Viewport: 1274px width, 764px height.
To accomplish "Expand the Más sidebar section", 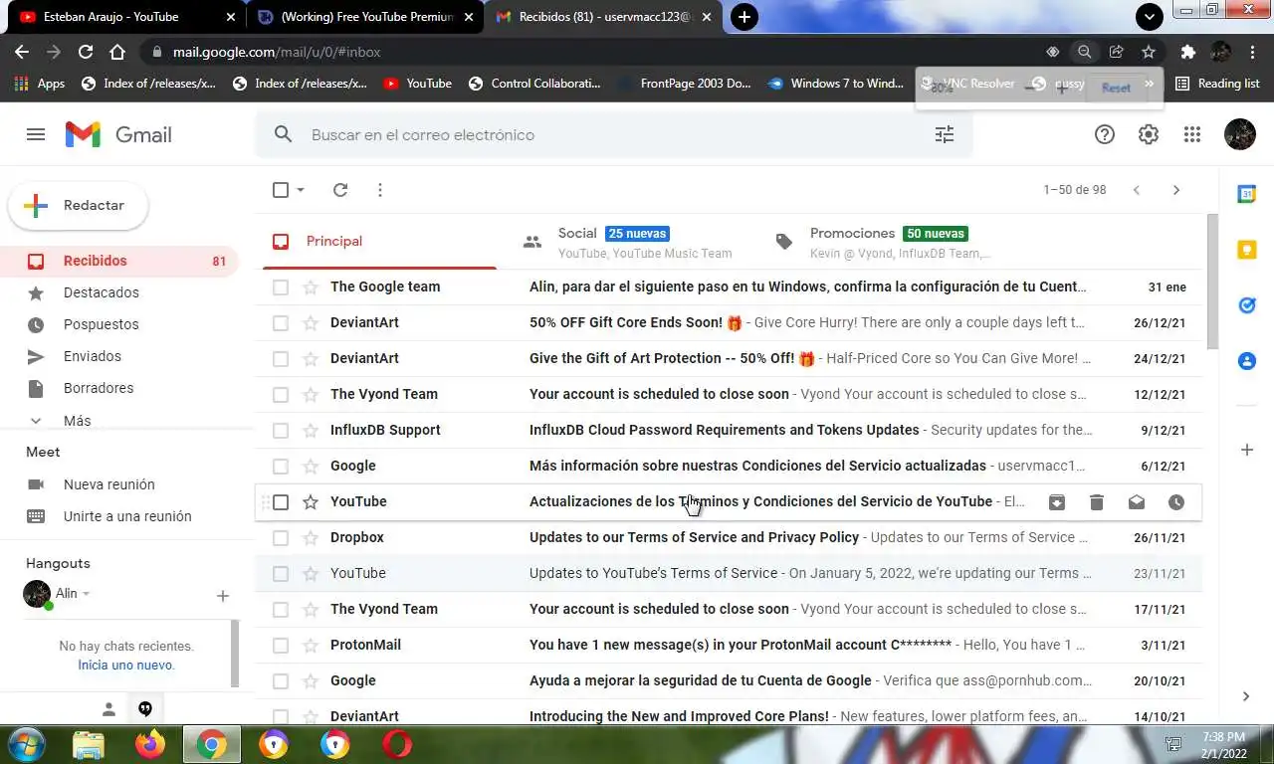I will [x=78, y=421].
